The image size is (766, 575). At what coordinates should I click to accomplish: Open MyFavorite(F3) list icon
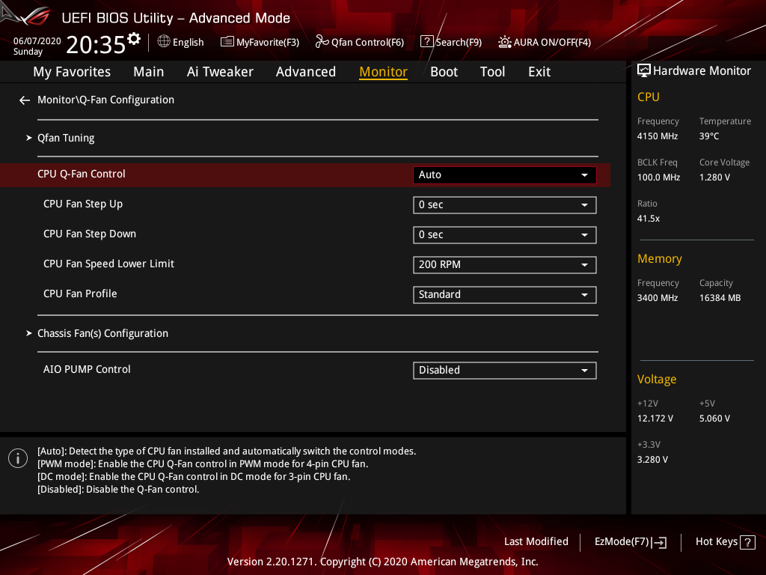click(x=227, y=42)
